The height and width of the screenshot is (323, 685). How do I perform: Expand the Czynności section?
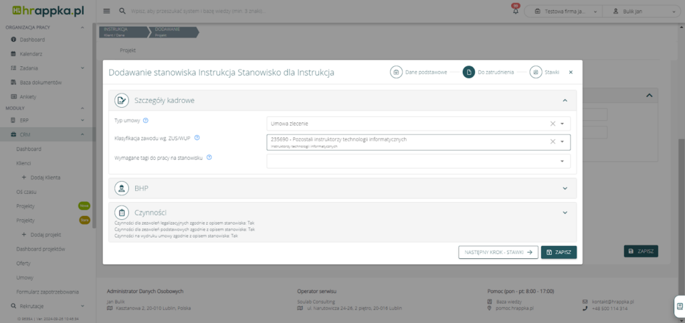pyautogui.click(x=565, y=213)
